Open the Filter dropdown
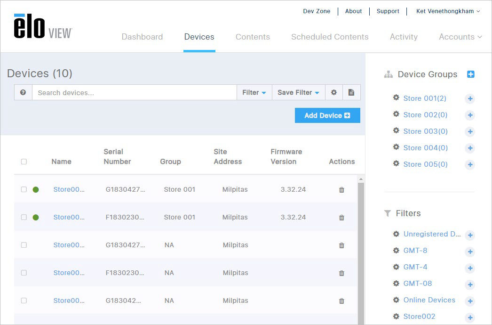 point(254,92)
